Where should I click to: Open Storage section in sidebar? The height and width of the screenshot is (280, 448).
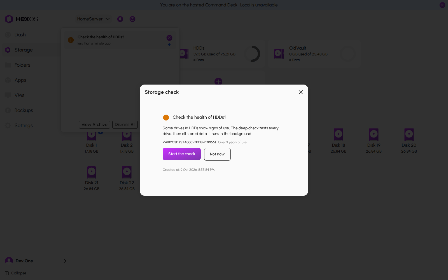(x=24, y=50)
